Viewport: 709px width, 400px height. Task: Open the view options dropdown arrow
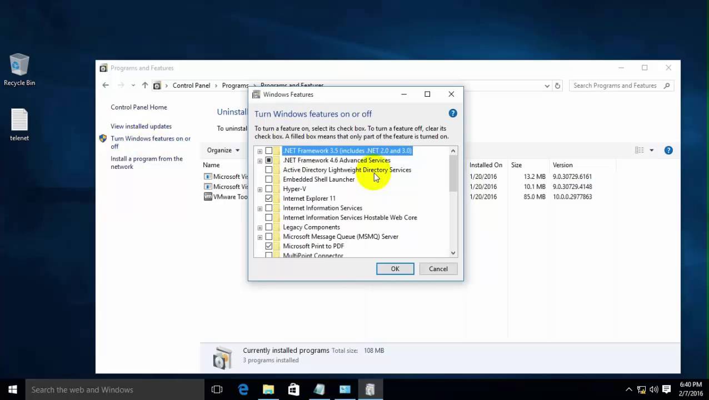(652, 150)
